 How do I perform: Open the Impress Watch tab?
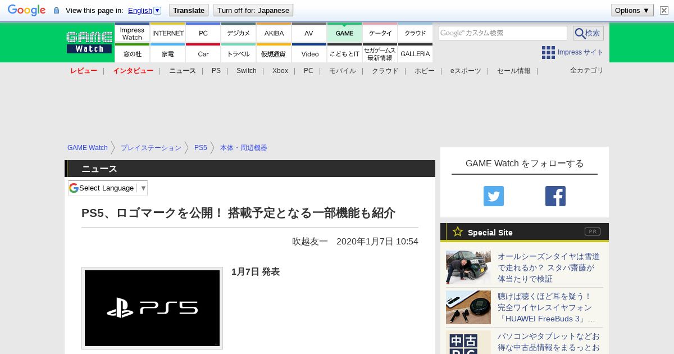point(132,33)
